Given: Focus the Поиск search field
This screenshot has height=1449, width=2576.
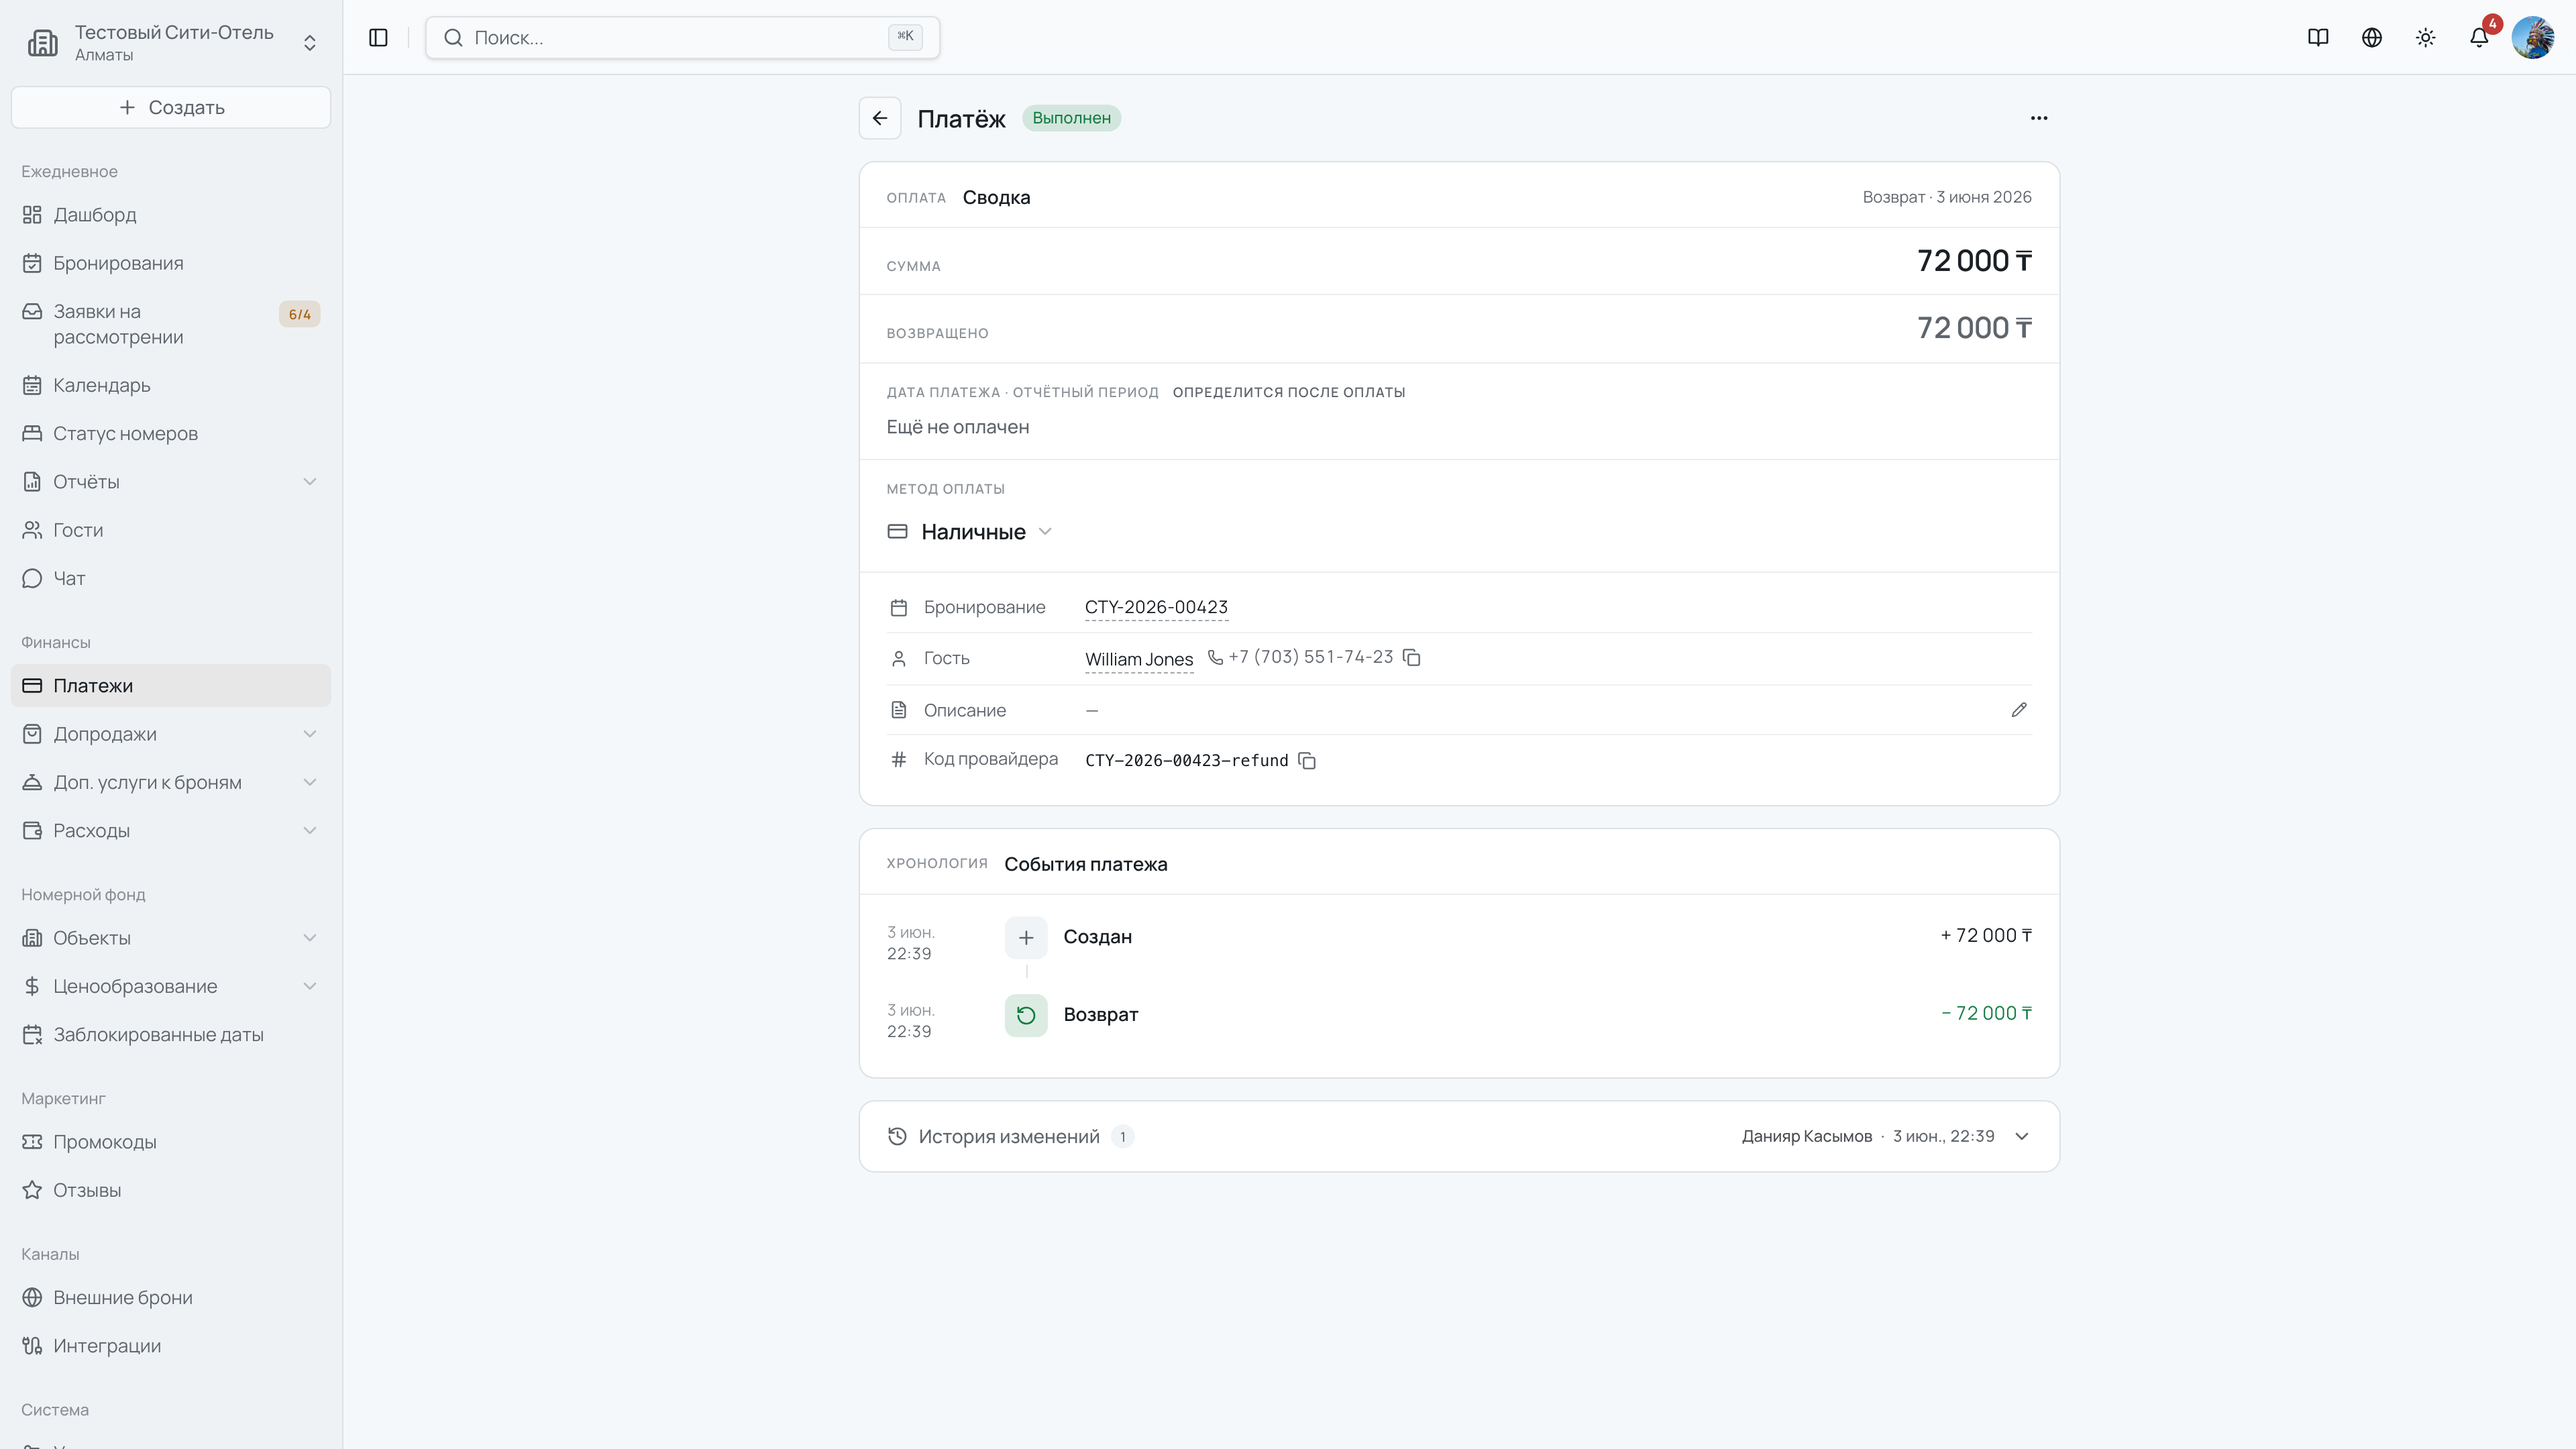Looking at the screenshot, I should click(x=682, y=37).
